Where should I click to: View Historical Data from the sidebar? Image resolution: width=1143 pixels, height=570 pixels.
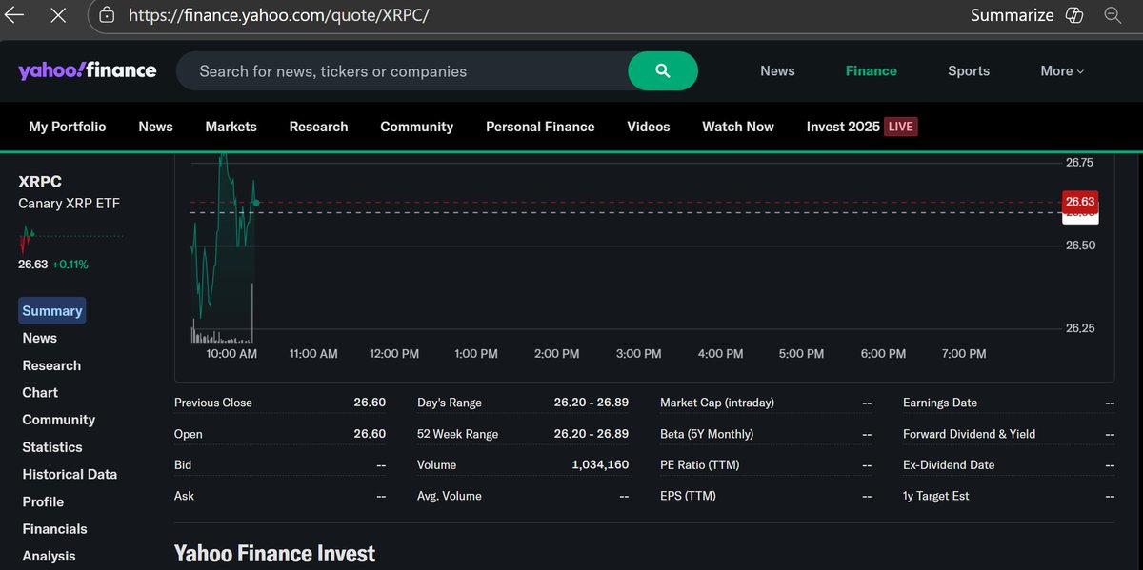coord(69,474)
